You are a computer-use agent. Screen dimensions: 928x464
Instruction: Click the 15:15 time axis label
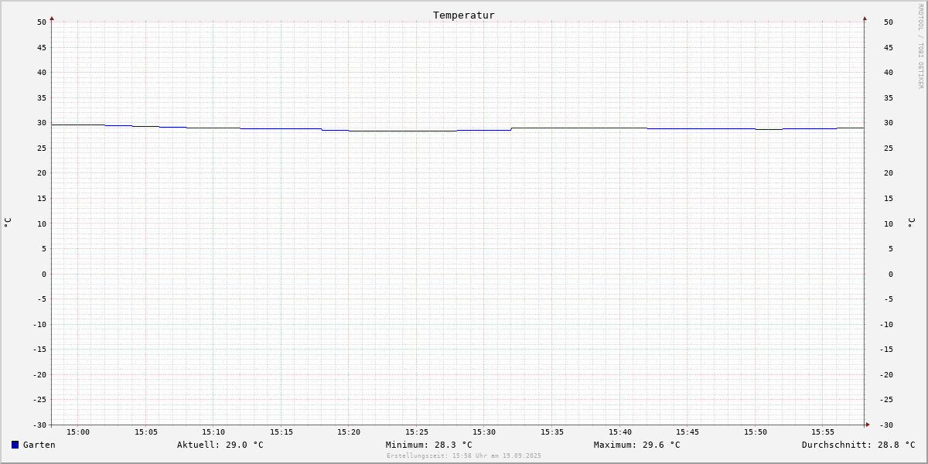(281, 432)
